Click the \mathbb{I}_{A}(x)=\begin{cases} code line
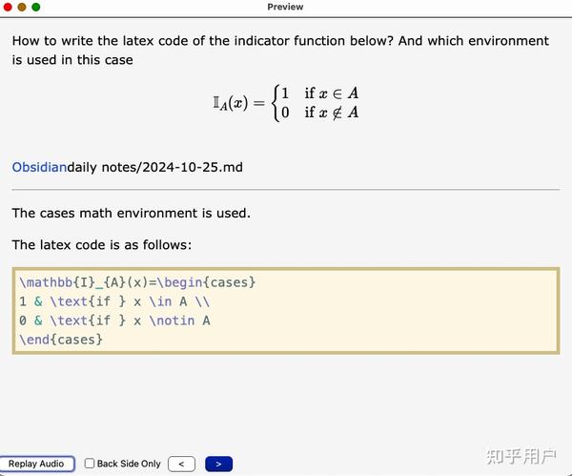Viewport: 572px width, 476px height. (137, 282)
